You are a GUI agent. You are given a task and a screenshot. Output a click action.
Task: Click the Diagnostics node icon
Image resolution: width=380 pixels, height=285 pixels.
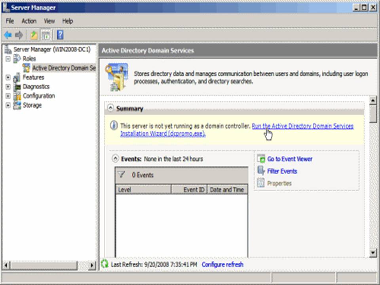click(x=17, y=87)
